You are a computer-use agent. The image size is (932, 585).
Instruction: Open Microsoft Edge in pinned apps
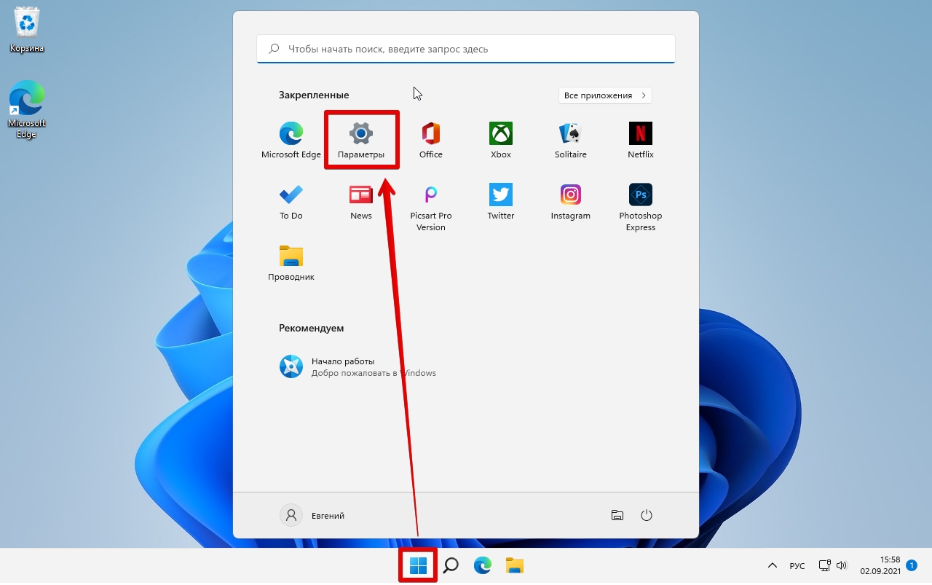coord(291,140)
